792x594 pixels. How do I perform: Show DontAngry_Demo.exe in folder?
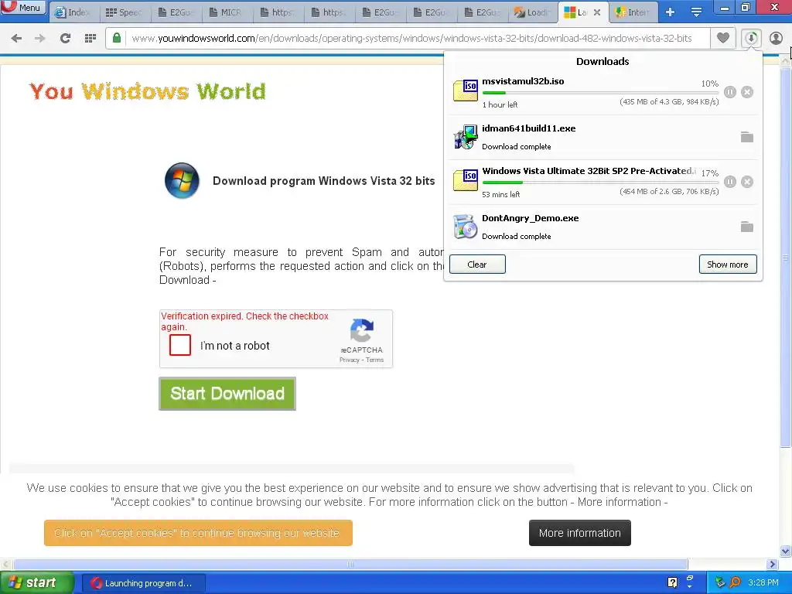[x=747, y=227]
